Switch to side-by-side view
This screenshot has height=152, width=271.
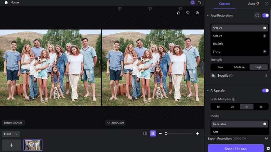coord(153,133)
